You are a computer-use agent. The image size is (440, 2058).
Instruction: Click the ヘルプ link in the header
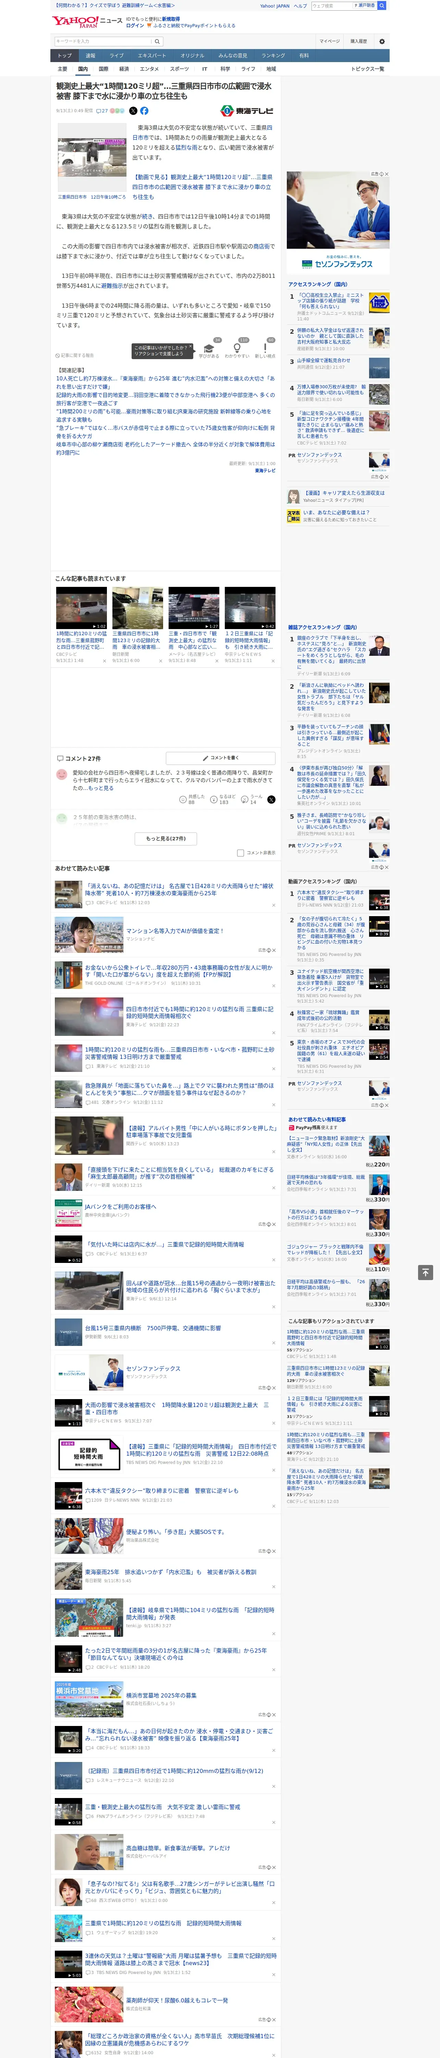(300, 5)
